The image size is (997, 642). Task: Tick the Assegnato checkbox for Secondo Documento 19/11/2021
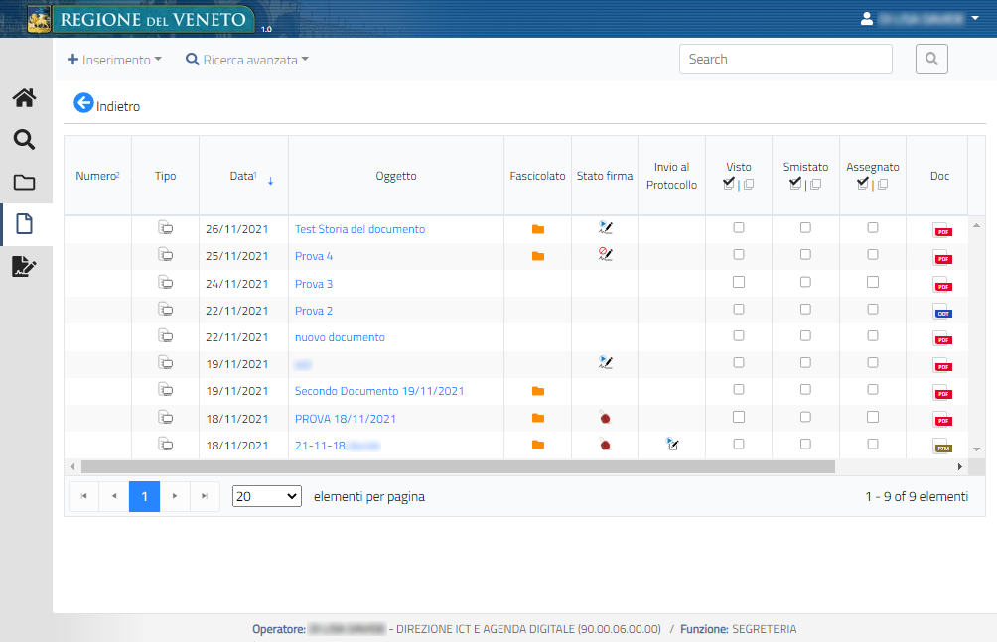pyautogui.click(x=873, y=389)
